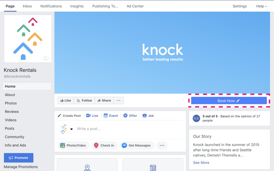Click the Follow button
The image size is (274, 171).
(84, 101)
